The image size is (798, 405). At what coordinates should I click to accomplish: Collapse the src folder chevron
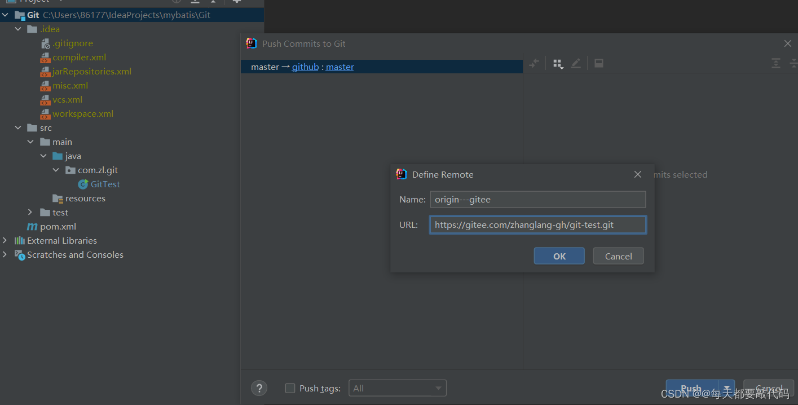(x=18, y=128)
